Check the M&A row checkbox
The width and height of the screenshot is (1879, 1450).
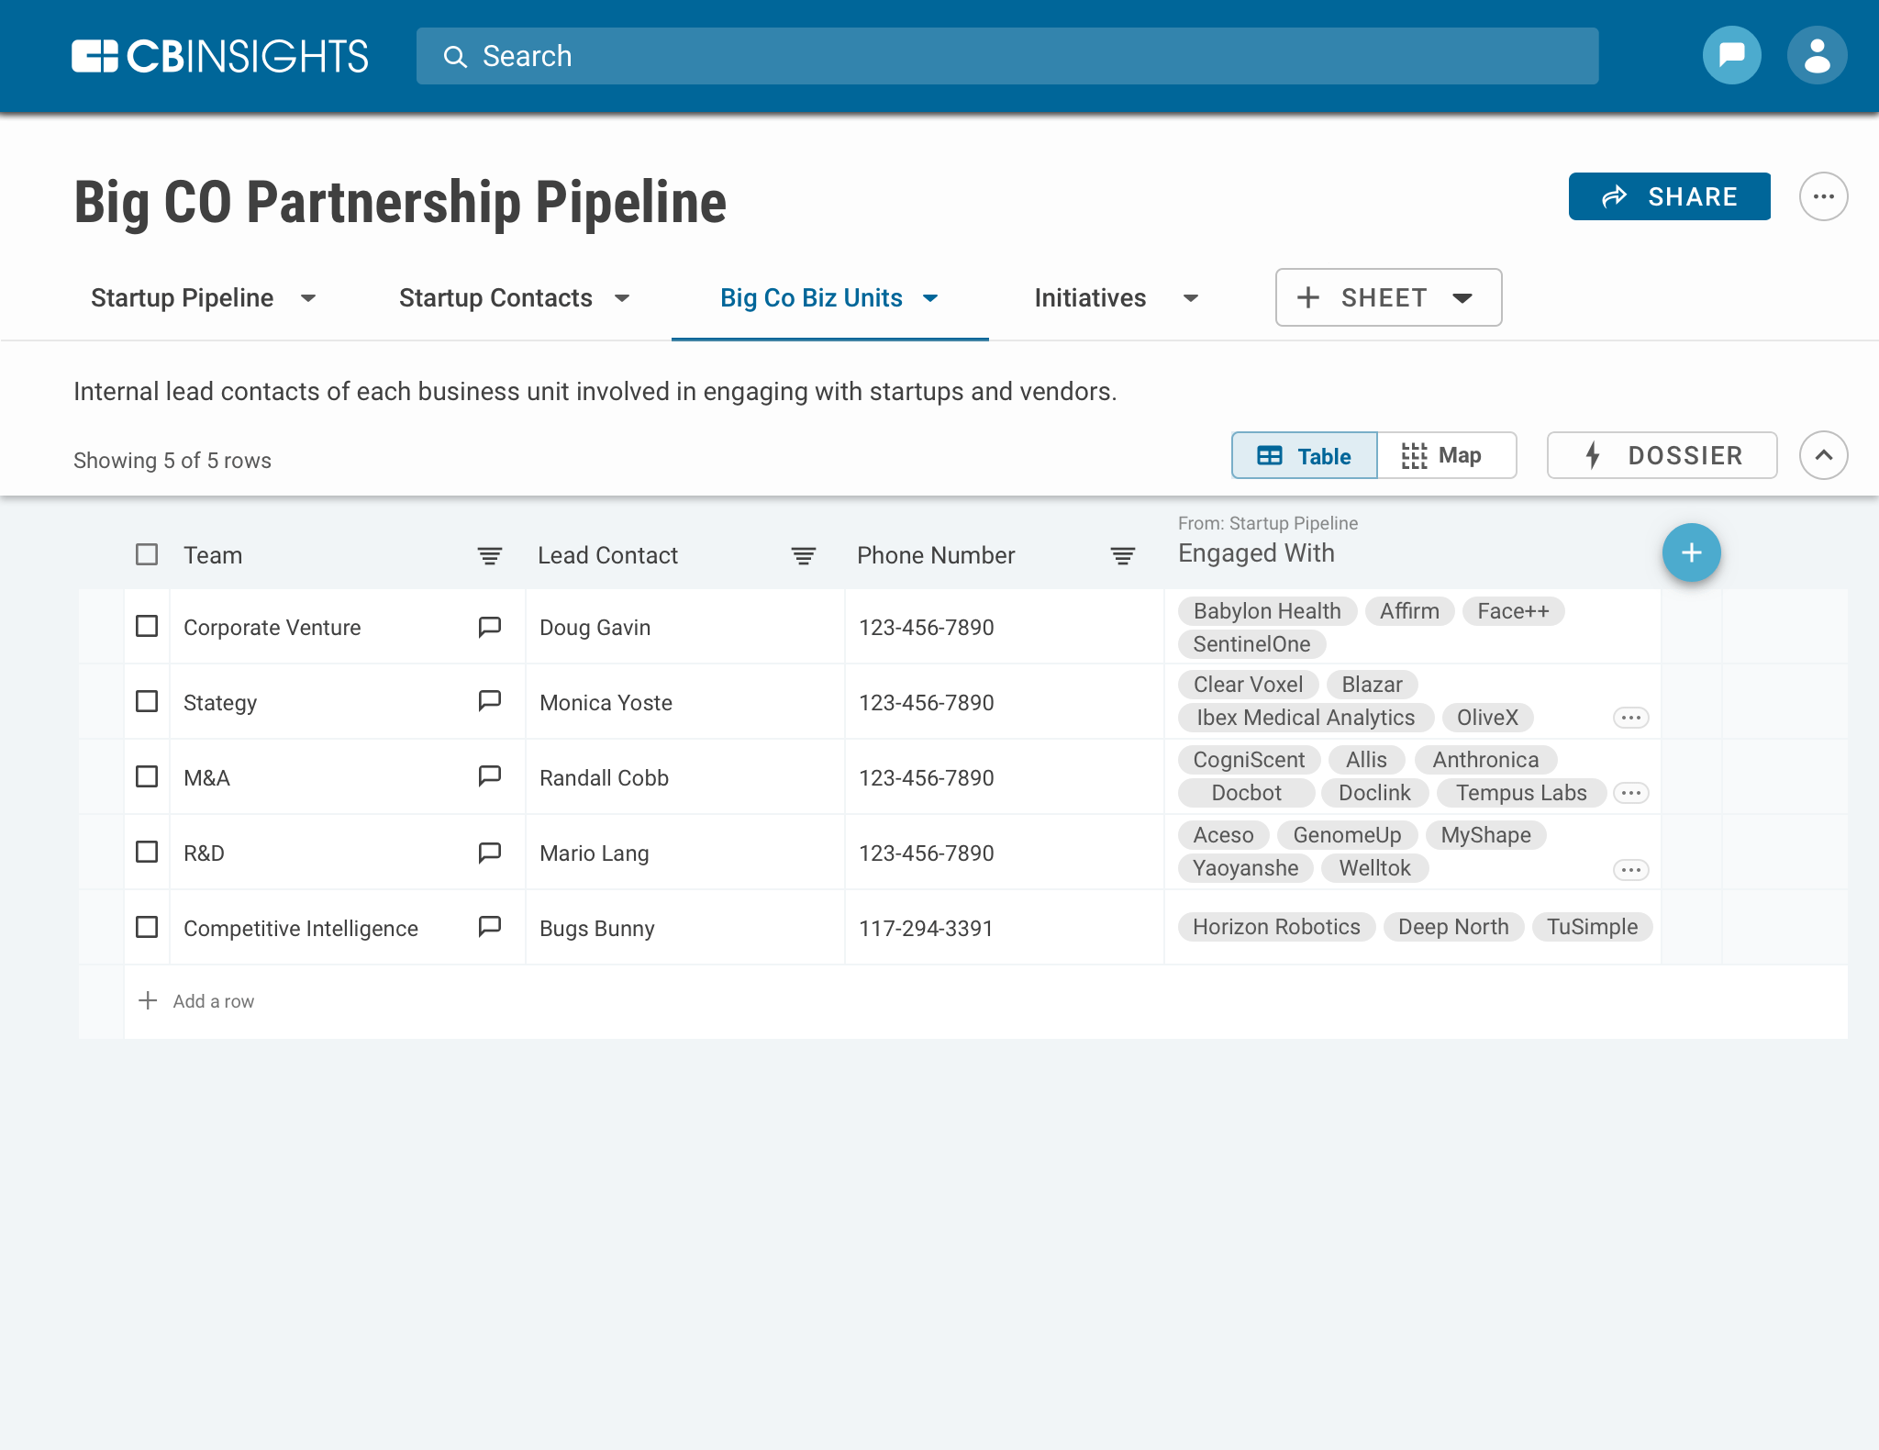tap(147, 776)
